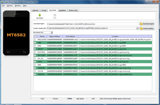Select the Download tab
This screenshot has width=160, height=105.
pyautogui.click(x=53, y=10)
